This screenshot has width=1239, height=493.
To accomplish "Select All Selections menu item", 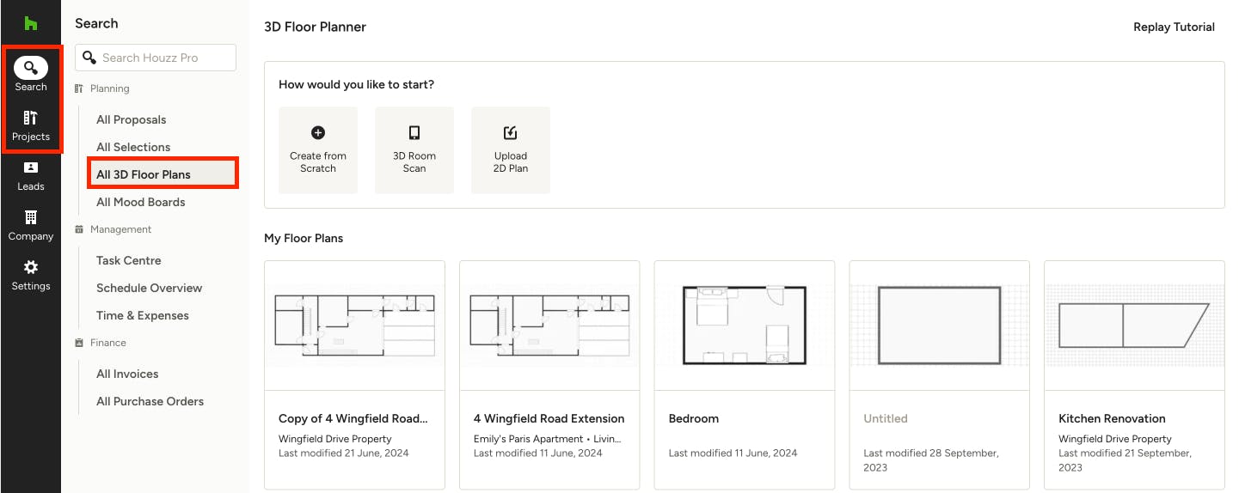I will pyautogui.click(x=133, y=147).
